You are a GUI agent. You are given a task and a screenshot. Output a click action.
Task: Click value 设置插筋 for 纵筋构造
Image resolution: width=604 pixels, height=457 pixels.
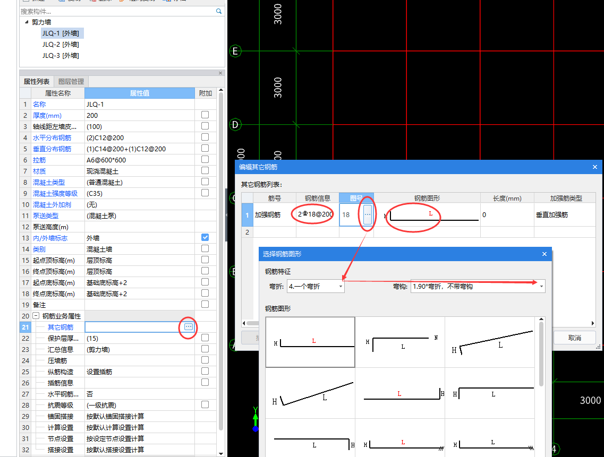[x=99, y=372]
